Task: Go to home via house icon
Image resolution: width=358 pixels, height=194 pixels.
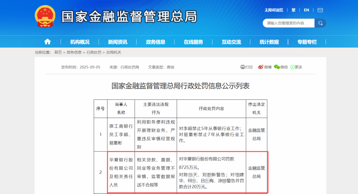Action: [x=47, y=42]
